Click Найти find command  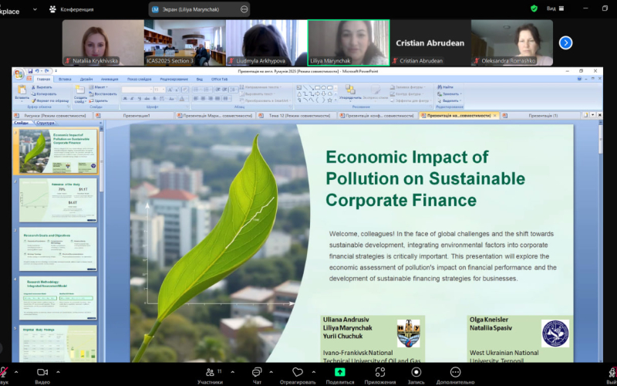[x=445, y=87]
